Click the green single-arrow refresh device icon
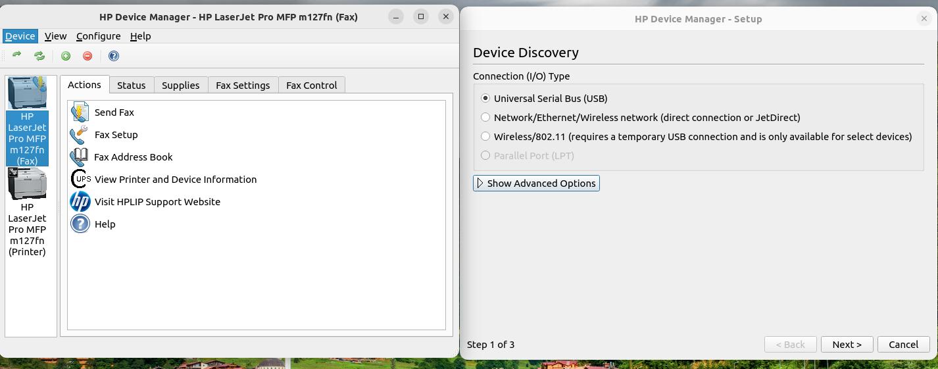Viewport: 938px width, 369px height. click(17, 56)
